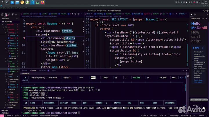Screen dimensions: 209x117
Task: Click the 'How do I use Gemini' suggestion
Action: point(199,100)
